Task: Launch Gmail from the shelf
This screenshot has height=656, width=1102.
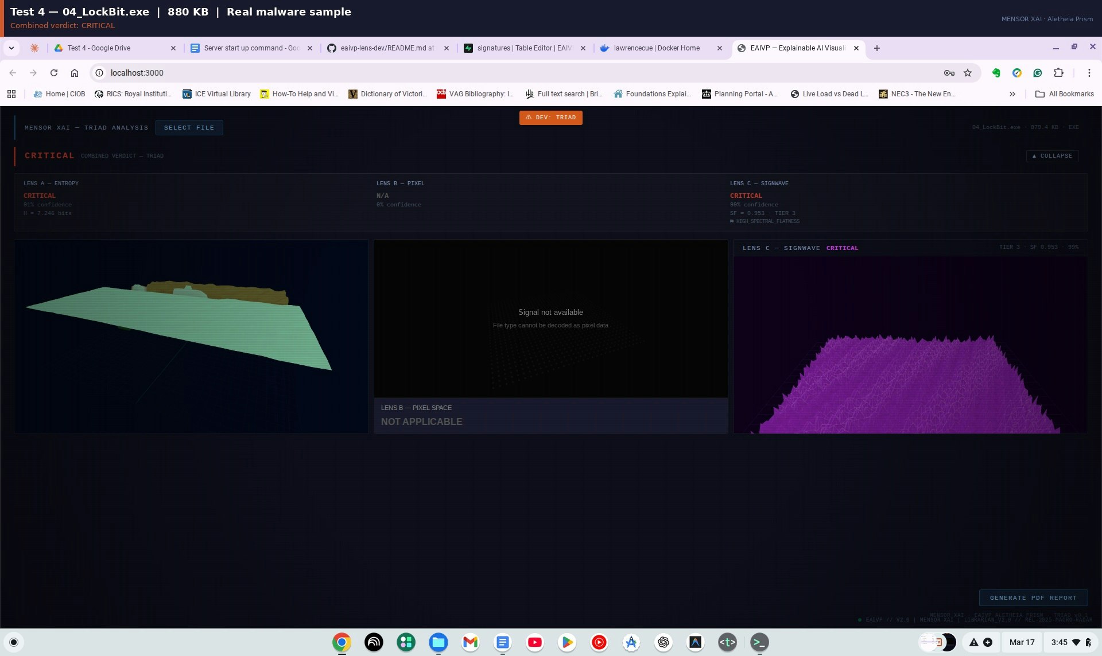Action: tap(470, 642)
